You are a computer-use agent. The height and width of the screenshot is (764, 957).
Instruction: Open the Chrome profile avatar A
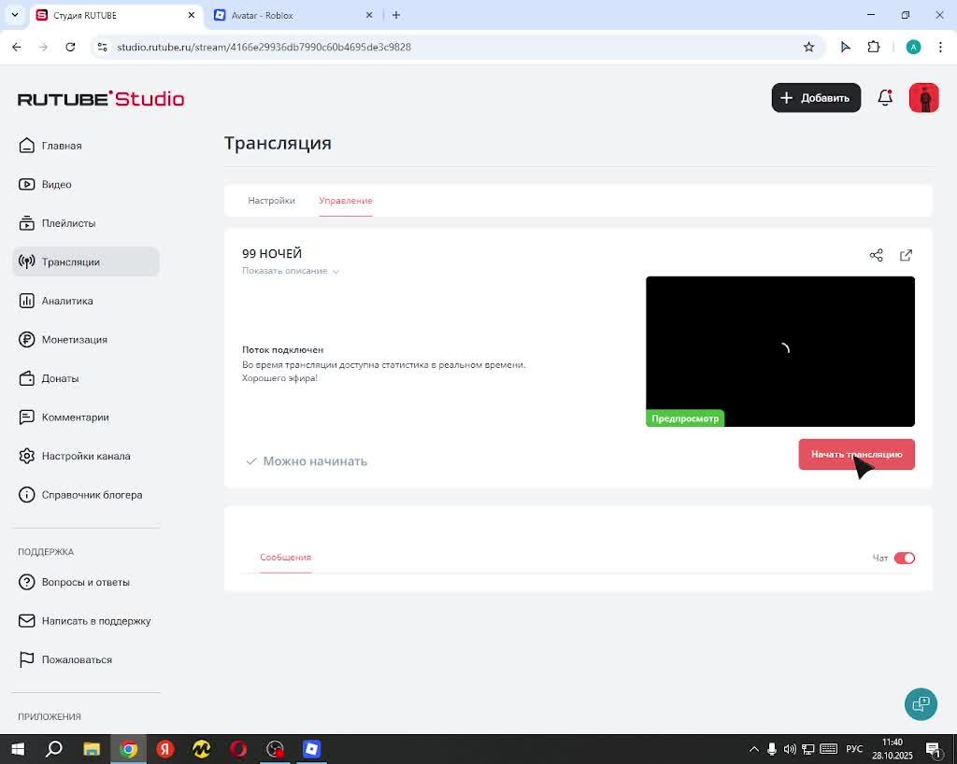pyautogui.click(x=913, y=47)
